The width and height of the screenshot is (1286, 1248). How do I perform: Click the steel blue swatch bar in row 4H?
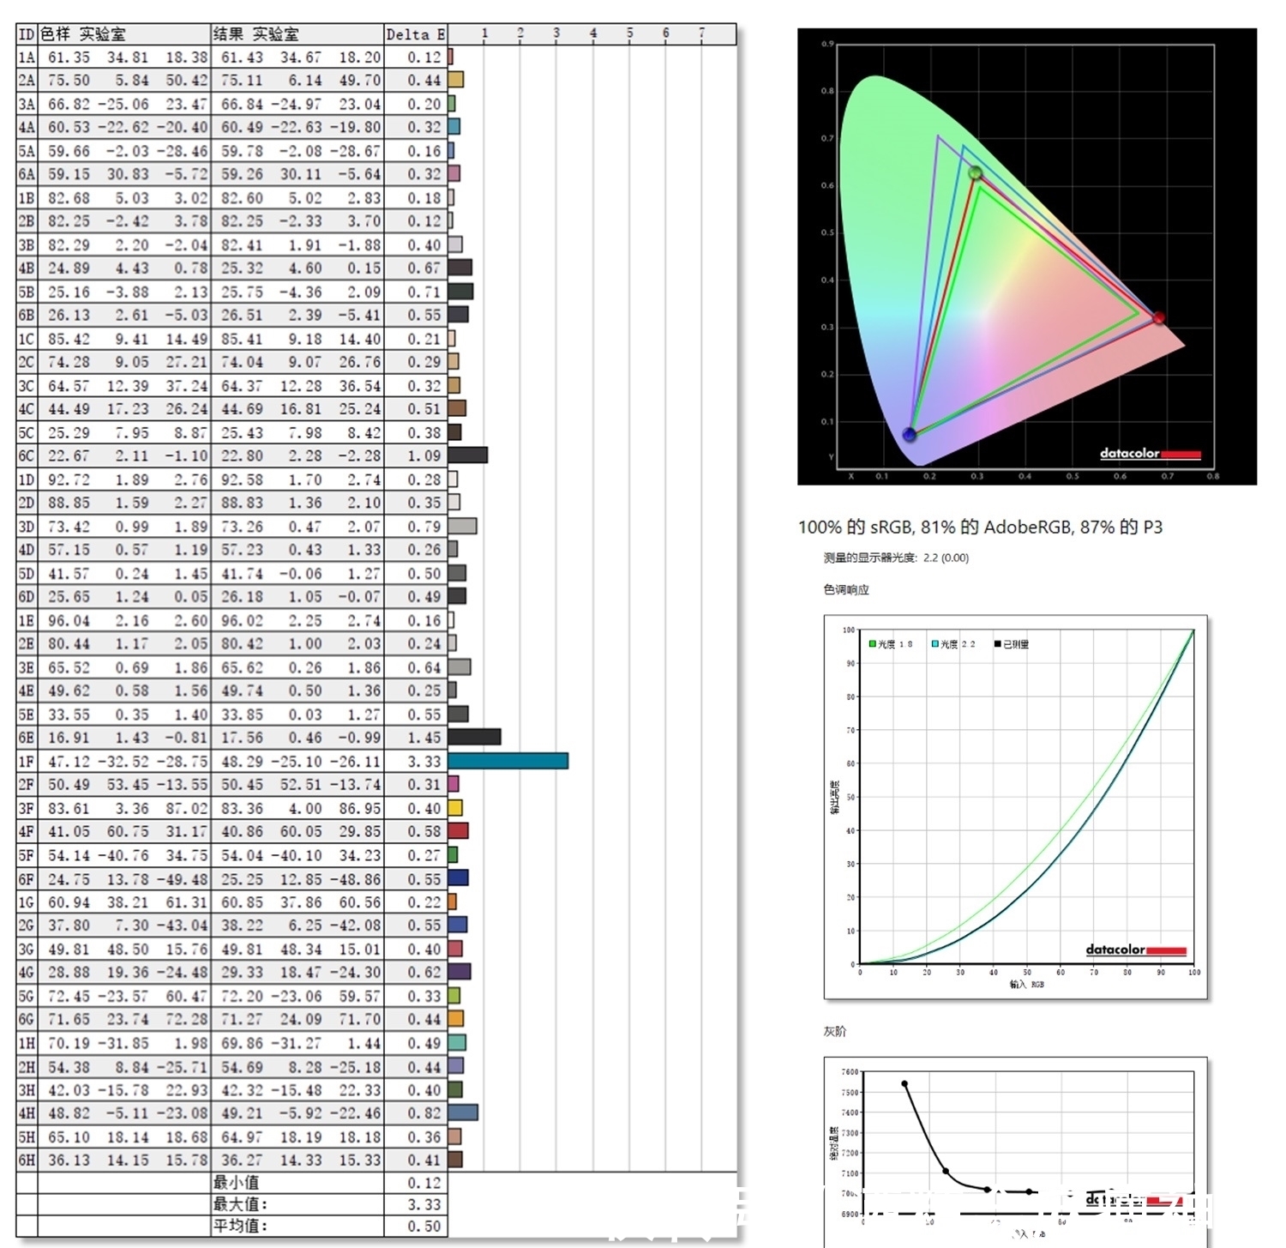(463, 1113)
